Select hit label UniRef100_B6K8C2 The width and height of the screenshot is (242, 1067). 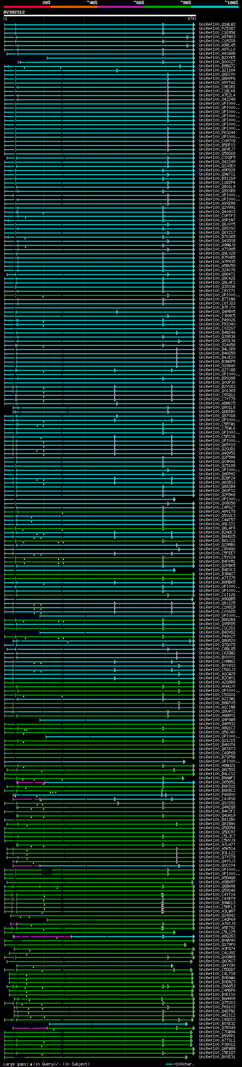[217, 790]
